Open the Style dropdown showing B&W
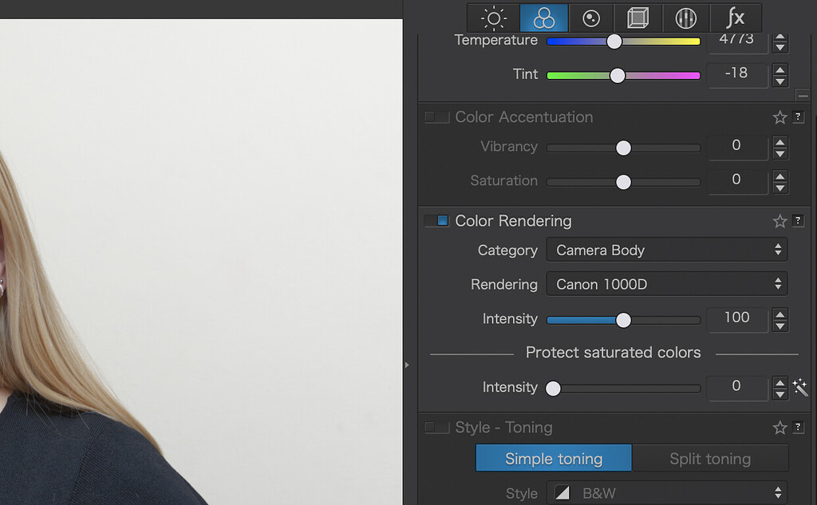Viewport: 817px width, 505px height. click(666, 492)
